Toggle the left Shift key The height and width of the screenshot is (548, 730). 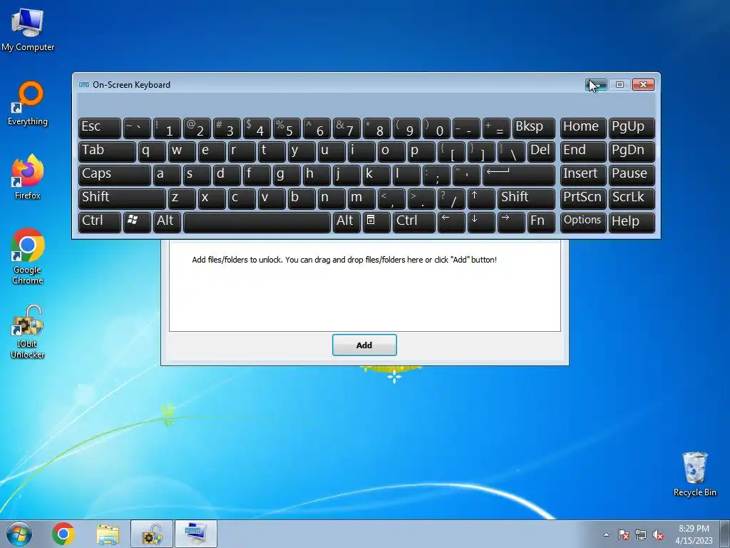pos(122,198)
